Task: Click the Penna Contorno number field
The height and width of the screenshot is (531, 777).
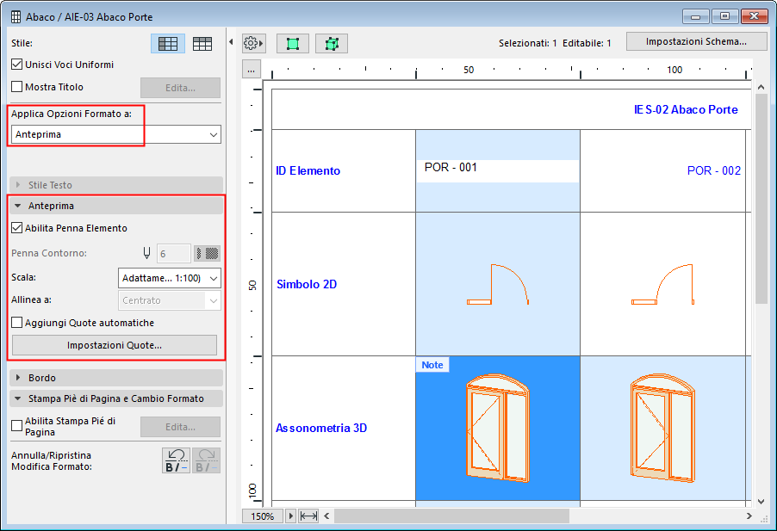Action: pyautogui.click(x=173, y=253)
